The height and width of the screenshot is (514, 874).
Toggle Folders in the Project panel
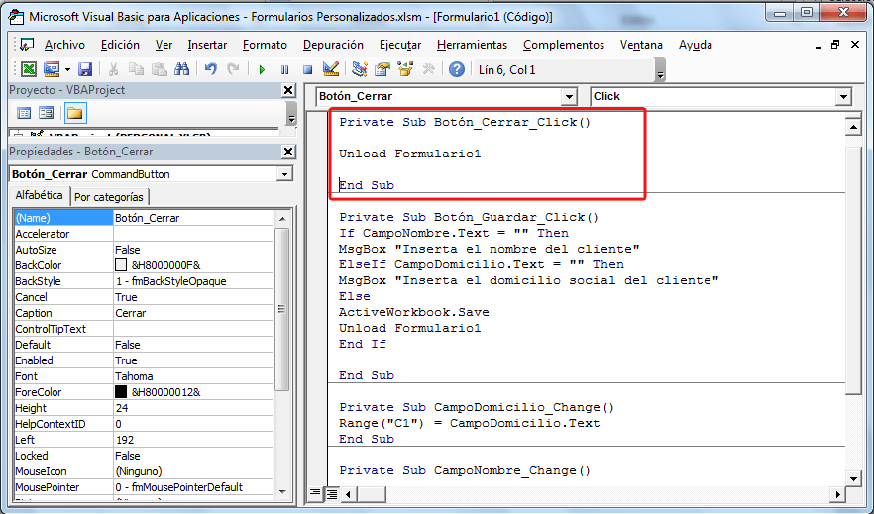pos(74,113)
